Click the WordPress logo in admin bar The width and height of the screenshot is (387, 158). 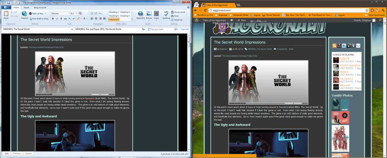197,20
